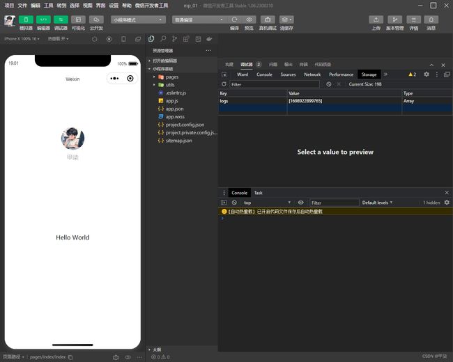
Task: Switch to the Network tab
Action: click(x=312, y=74)
